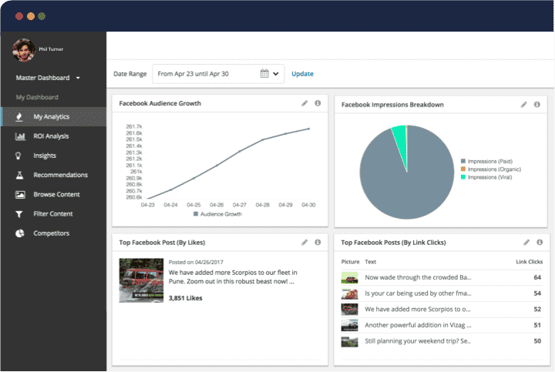Viewport: 555px width, 372px height.
Task: Open info for Top Facebook Posts (By Link Clicks)
Action: 539,242
